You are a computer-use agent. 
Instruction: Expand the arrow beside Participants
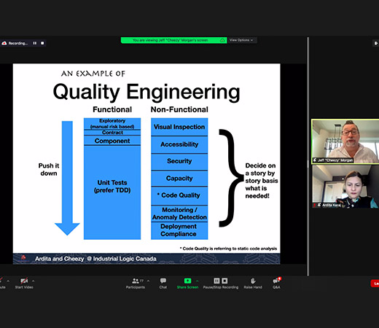(148, 281)
